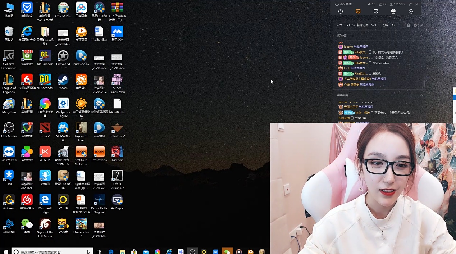Open WeChat from the taskbar
The height and width of the screenshot is (254, 456).
click(227, 251)
